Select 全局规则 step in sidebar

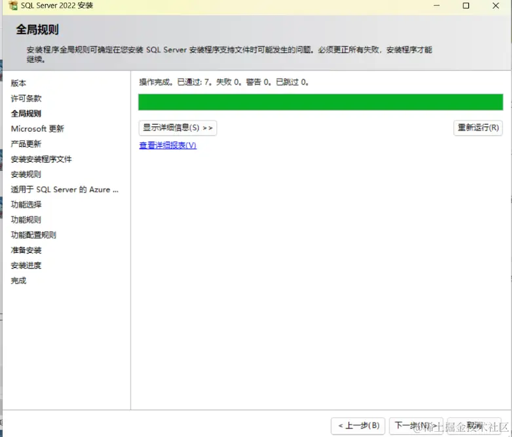click(x=26, y=113)
